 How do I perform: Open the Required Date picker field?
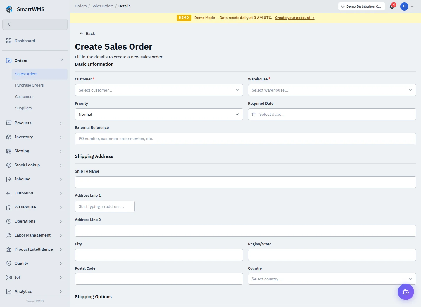(x=332, y=114)
